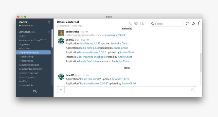
Task: Click the Add a topic text
Action: (77, 26)
